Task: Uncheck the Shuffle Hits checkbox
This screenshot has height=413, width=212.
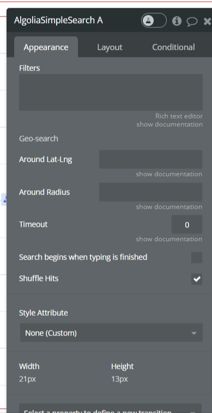Action: pos(197,279)
